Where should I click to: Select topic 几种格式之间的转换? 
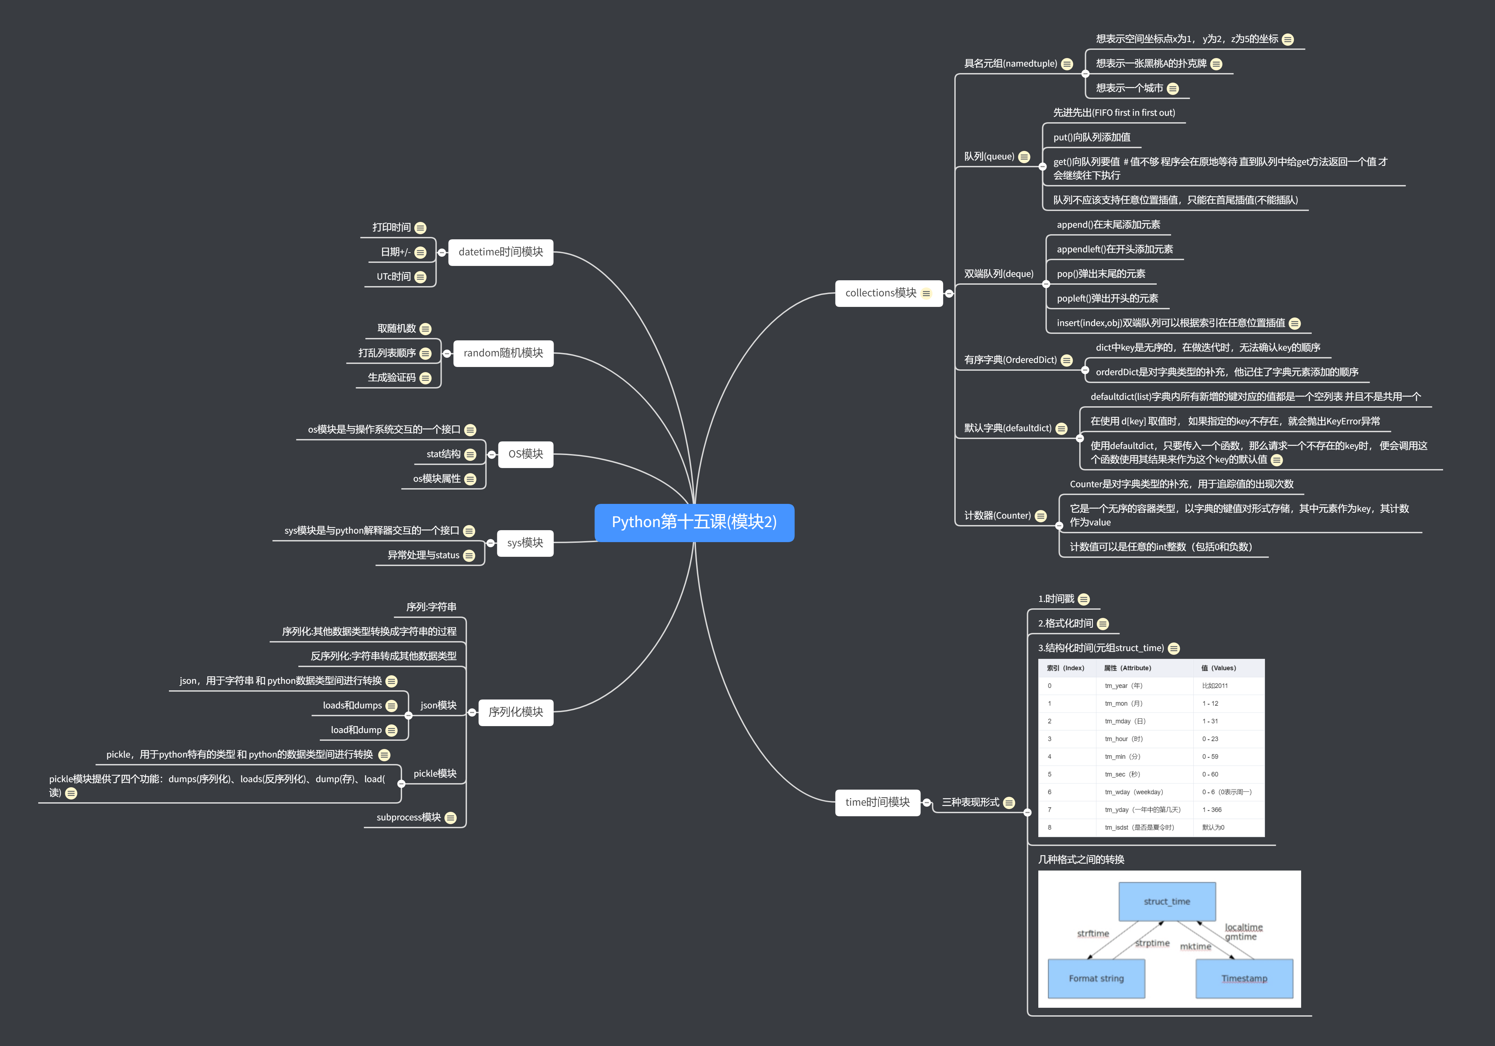coord(1081,860)
